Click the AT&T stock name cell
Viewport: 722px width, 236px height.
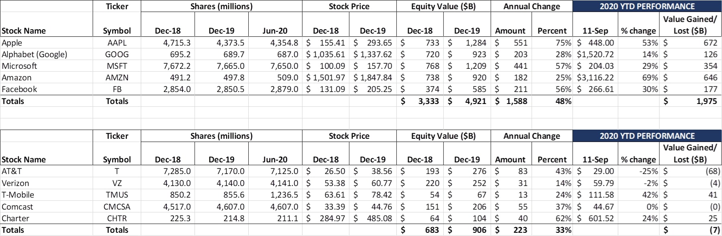click(12, 171)
